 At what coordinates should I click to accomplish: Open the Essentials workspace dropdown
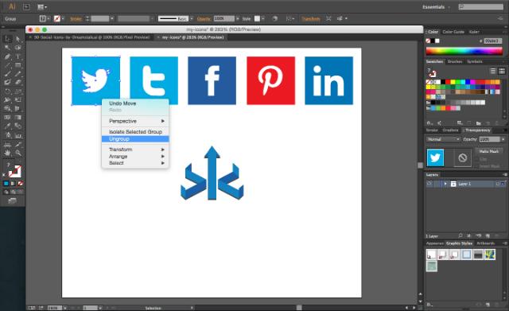(x=436, y=7)
